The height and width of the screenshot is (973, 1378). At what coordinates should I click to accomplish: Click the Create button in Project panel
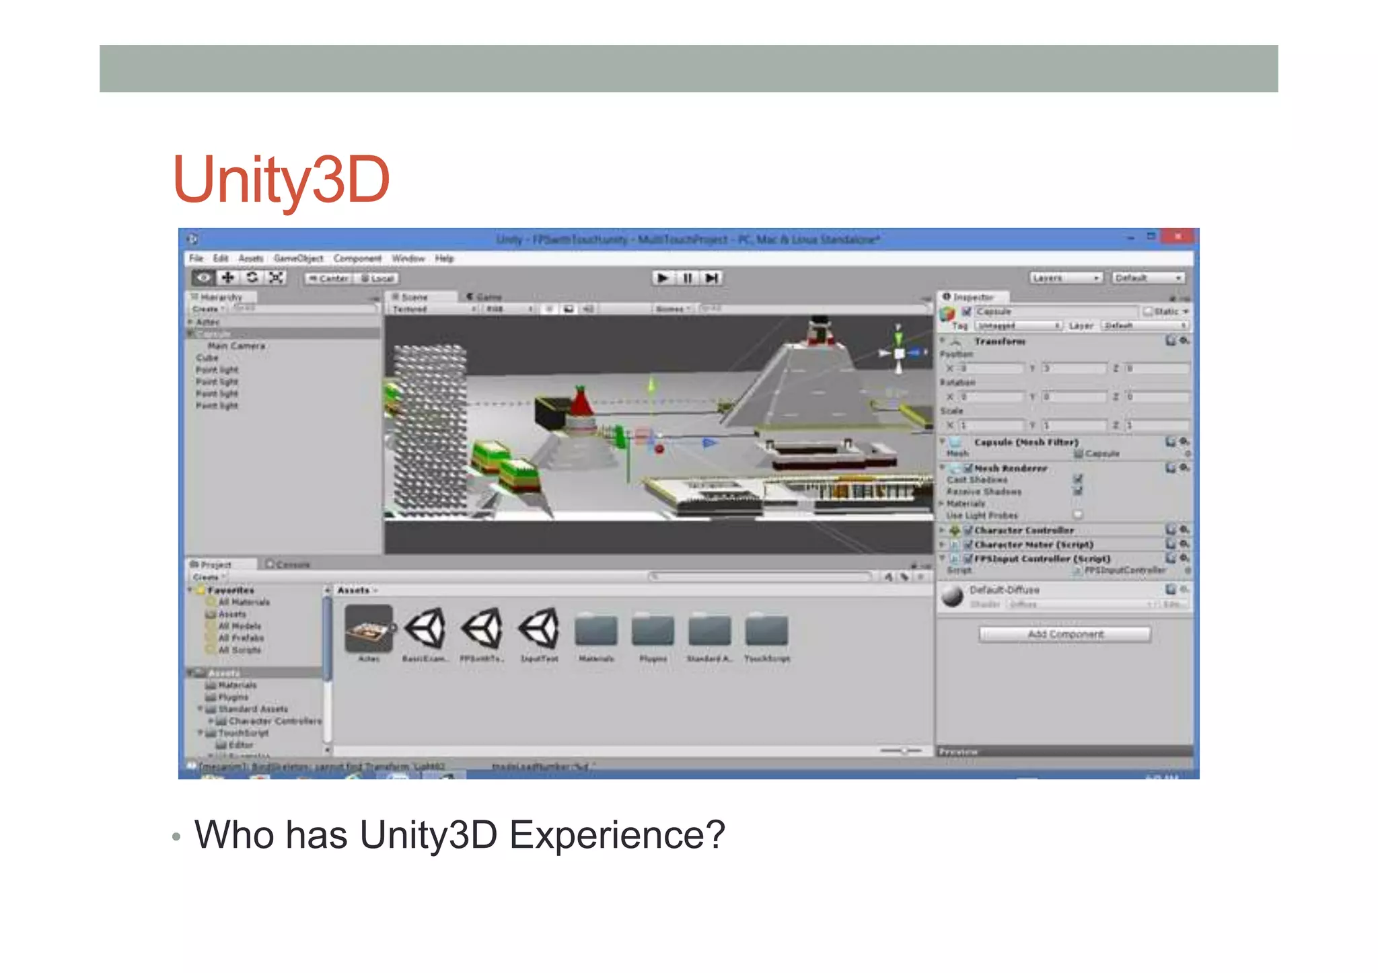[207, 577]
